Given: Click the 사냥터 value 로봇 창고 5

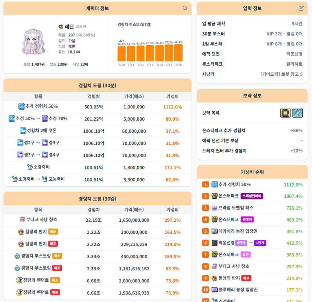Looking at the screenshot, I should coord(281,74).
